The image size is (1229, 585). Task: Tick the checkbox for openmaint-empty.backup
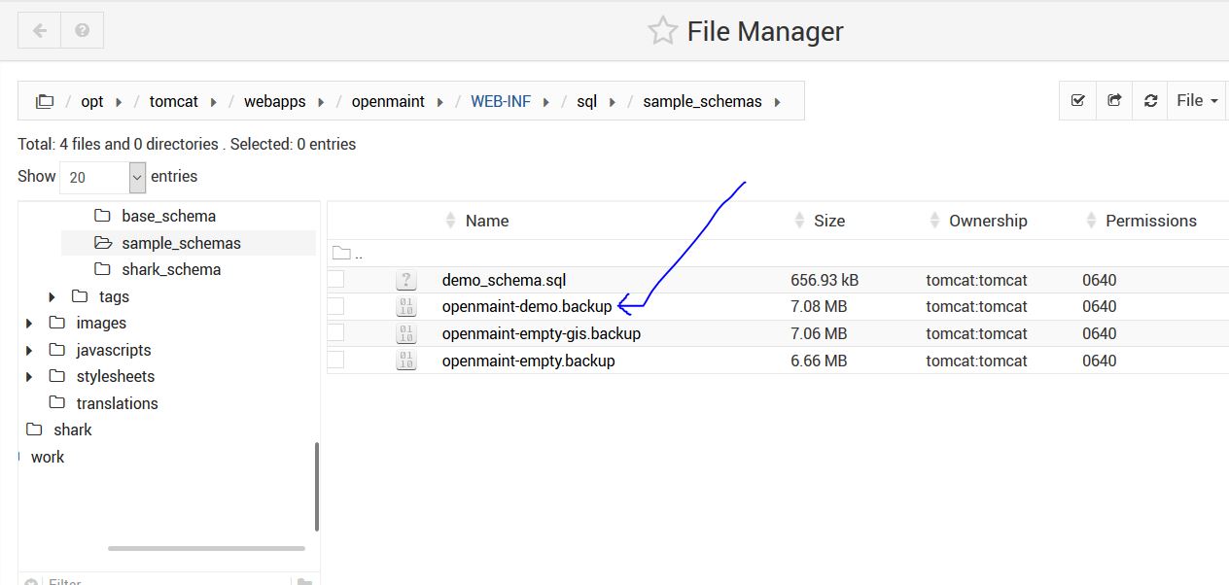[336, 361]
